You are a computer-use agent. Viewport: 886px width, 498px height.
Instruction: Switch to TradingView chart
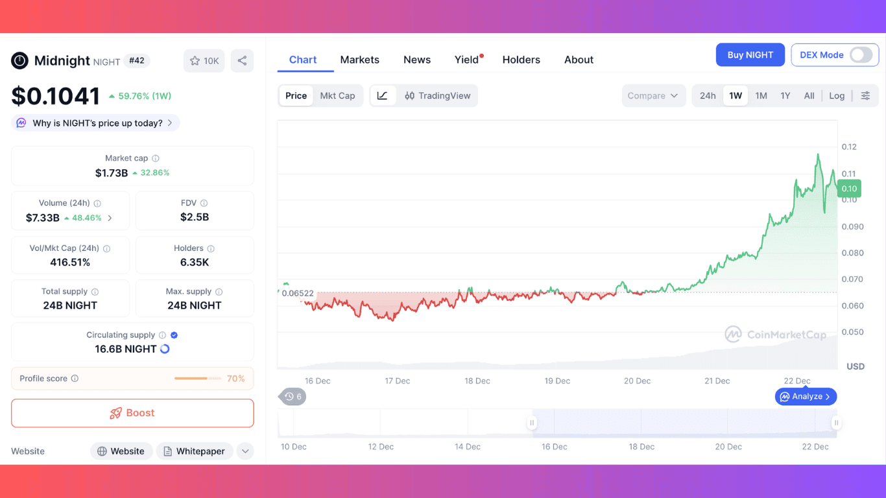437,95
